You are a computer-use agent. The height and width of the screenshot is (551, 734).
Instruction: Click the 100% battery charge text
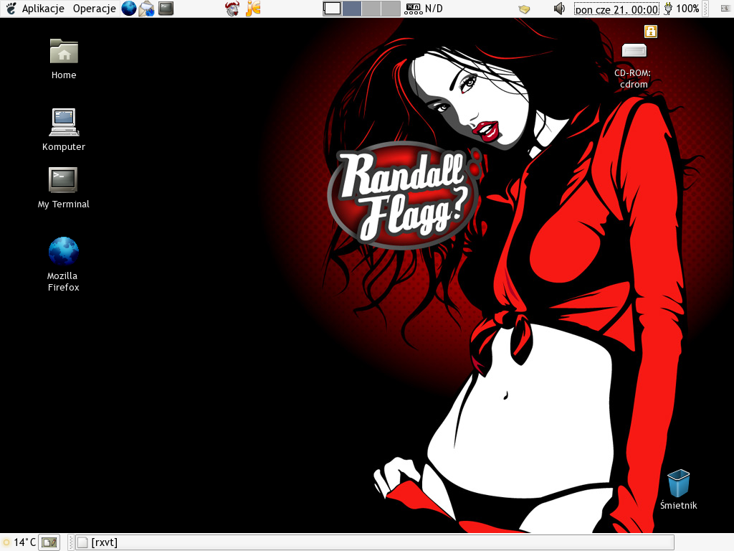point(687,9)
